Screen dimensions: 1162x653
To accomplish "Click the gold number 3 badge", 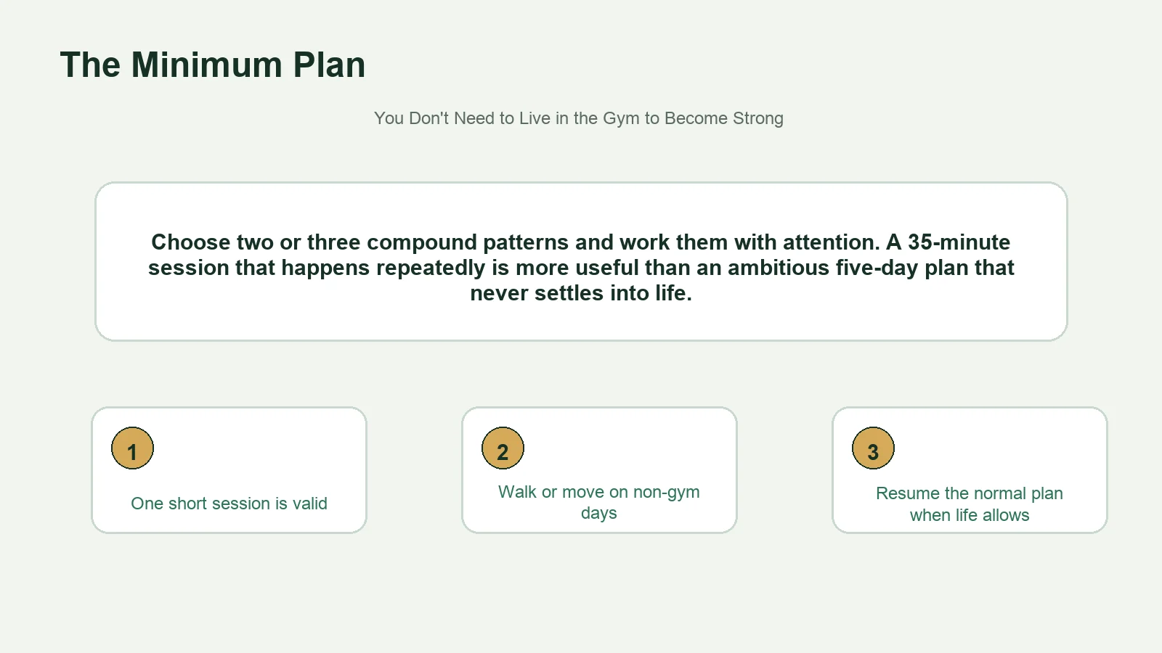I will pos(873,448).
